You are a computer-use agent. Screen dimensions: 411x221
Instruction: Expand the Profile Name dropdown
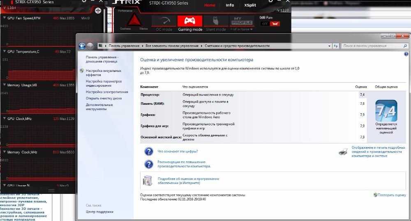(241, 30)
